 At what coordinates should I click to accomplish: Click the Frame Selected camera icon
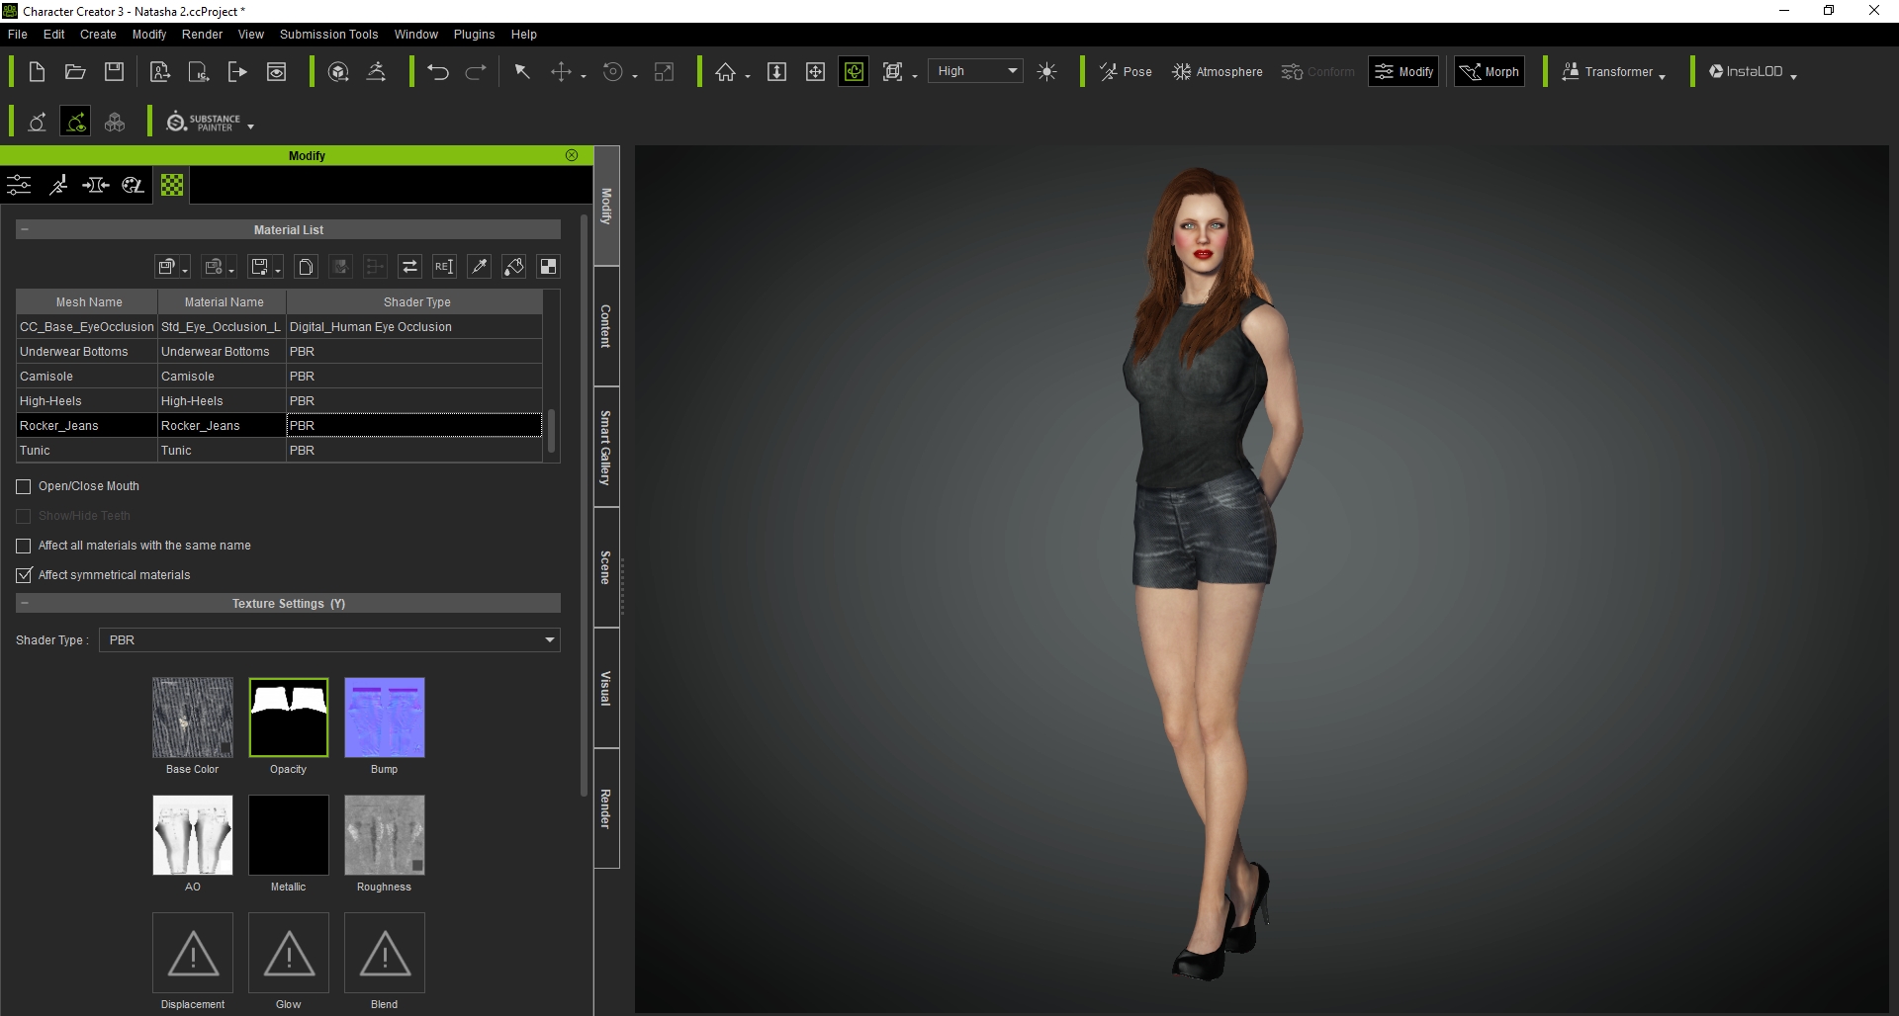click(x=892, y=71)
